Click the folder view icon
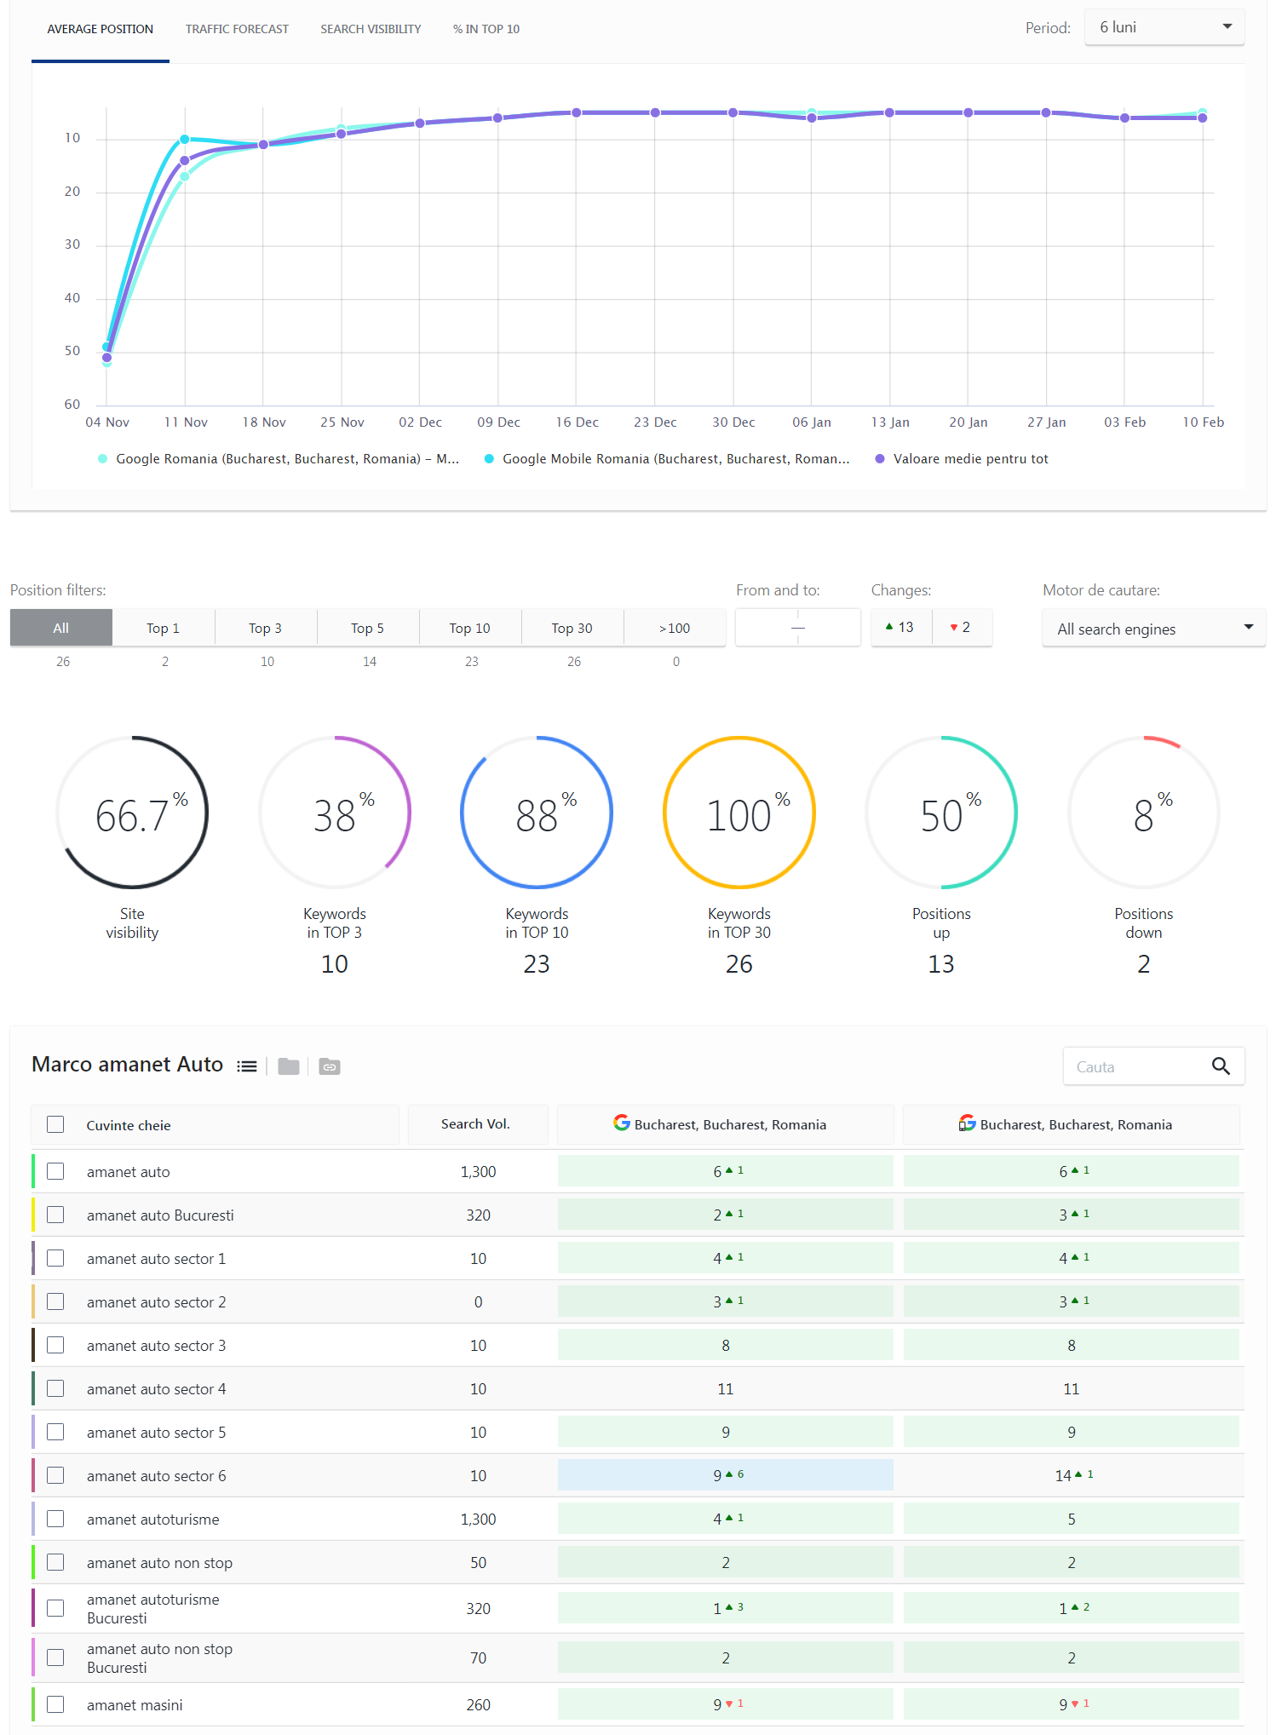 [289, 1066]
